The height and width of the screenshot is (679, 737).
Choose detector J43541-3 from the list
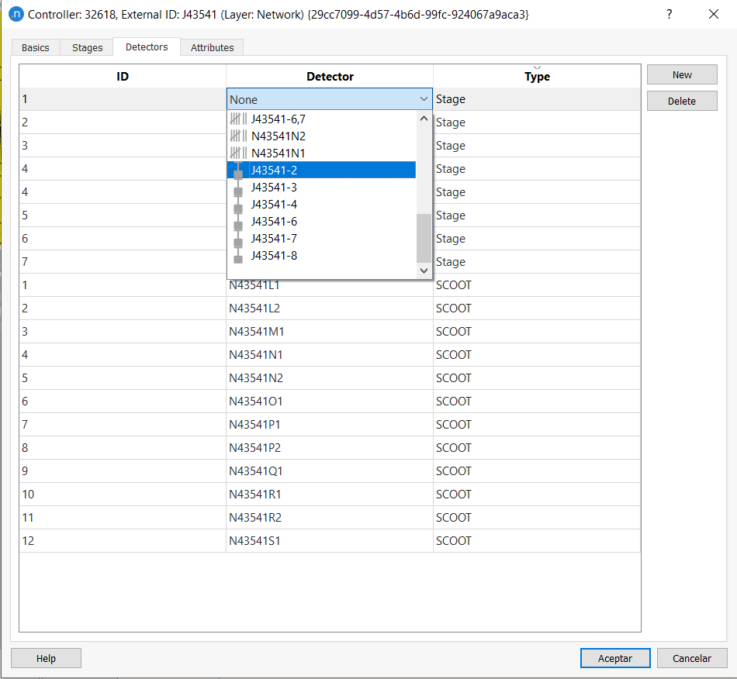coord(273,187)
